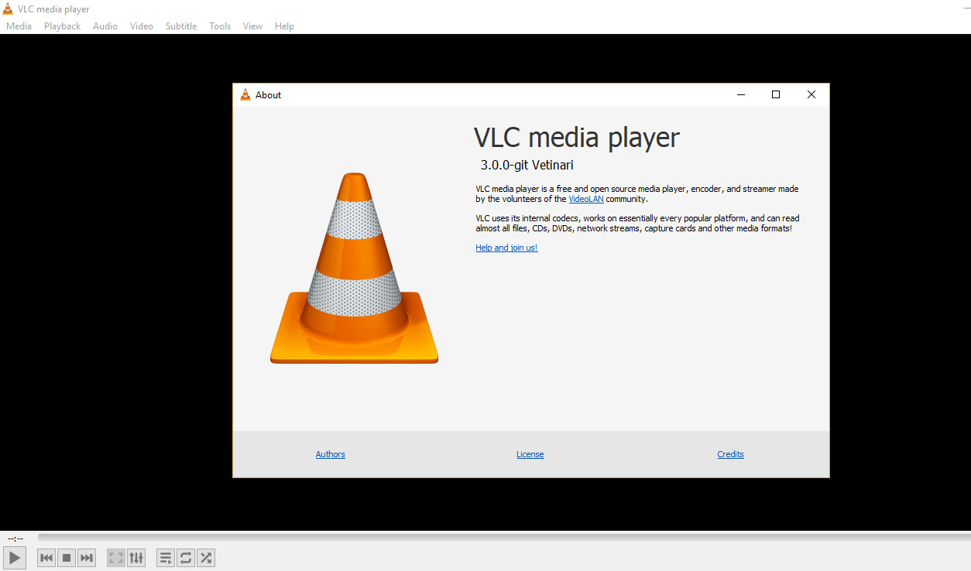Image resolution: width=971 pixels, height=571 pixels.
Task: Open the Tools menu
Action: (x=220, y=26)
